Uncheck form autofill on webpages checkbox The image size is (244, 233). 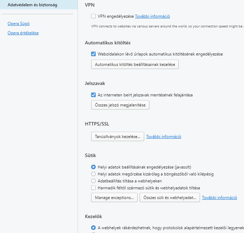pos(93,54)
